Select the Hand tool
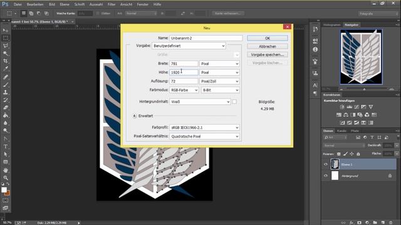401x225 pixels. click(6, 170)
